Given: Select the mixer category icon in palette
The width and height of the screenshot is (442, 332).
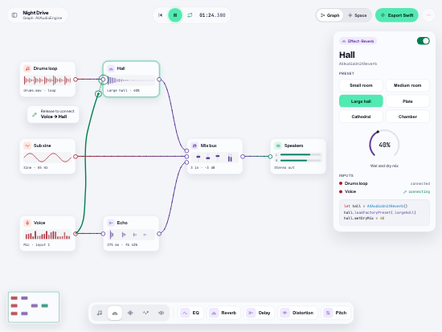Looking at the screenshot, I should (130, 313).
